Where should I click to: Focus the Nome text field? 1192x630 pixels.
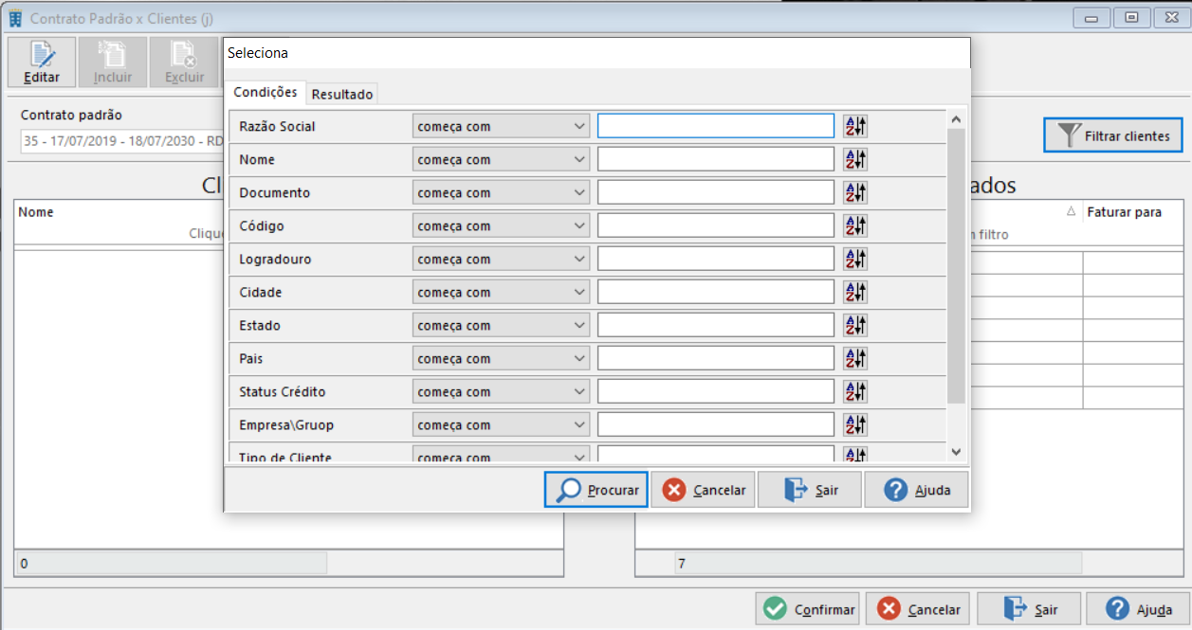click(716, 159)
